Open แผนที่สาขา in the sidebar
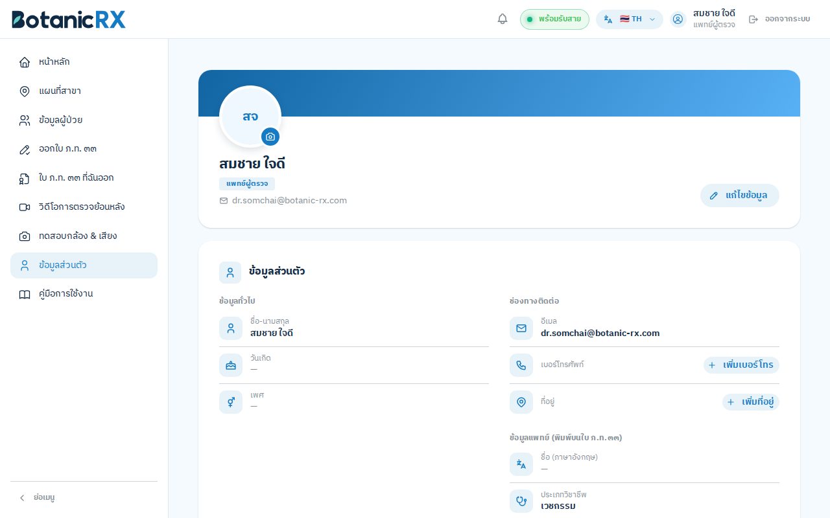The height and width of the screenshot is (518, 830). coord(84,91)
